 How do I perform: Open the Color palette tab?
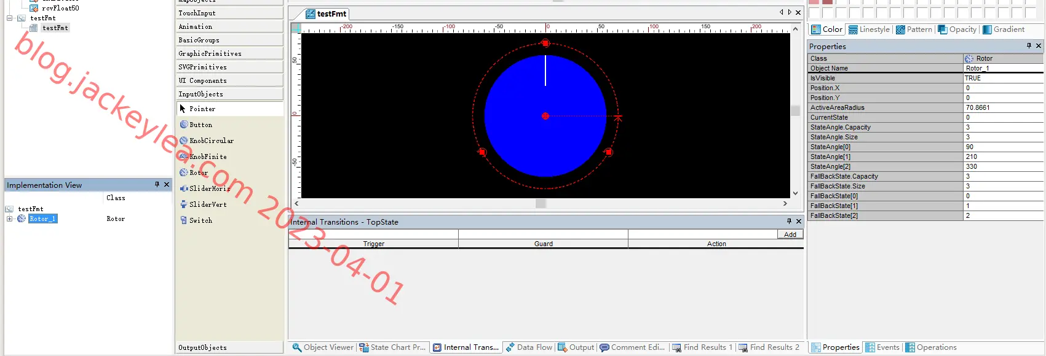(x=827, y=29)
